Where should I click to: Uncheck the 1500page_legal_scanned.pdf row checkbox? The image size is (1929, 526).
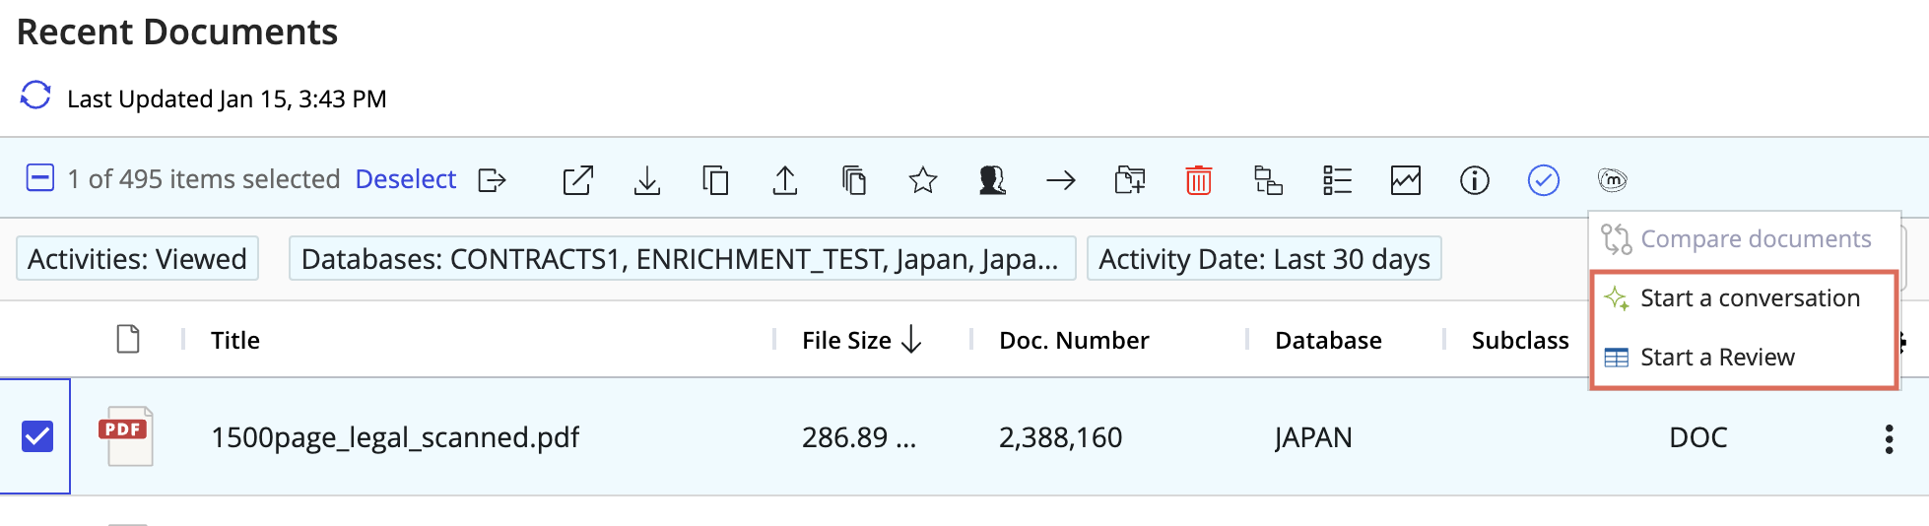pyautogui.click(x=37, y=436)
